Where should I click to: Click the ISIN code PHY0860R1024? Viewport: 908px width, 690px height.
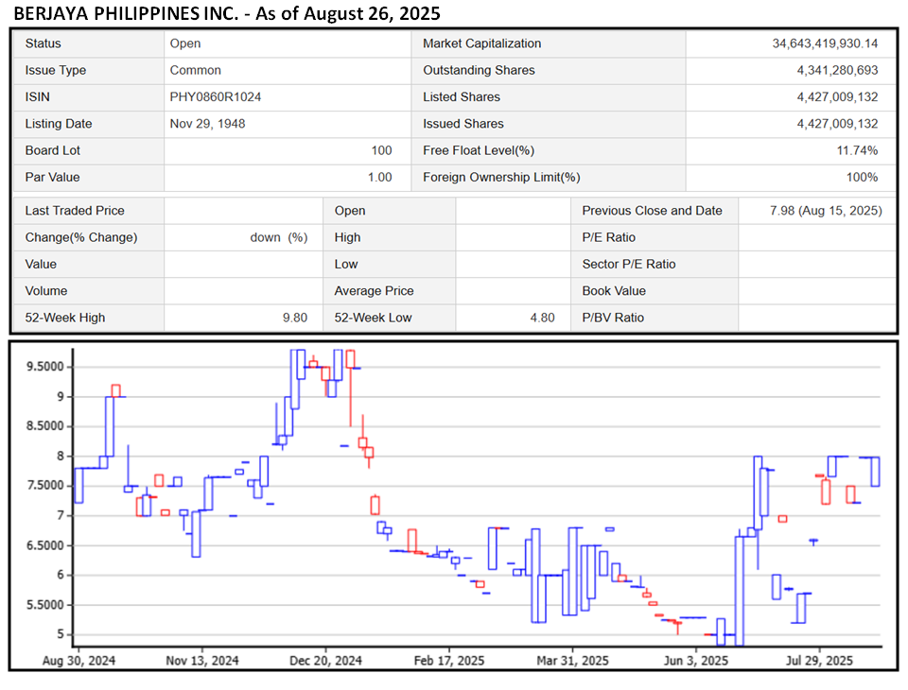pos(216,96)
